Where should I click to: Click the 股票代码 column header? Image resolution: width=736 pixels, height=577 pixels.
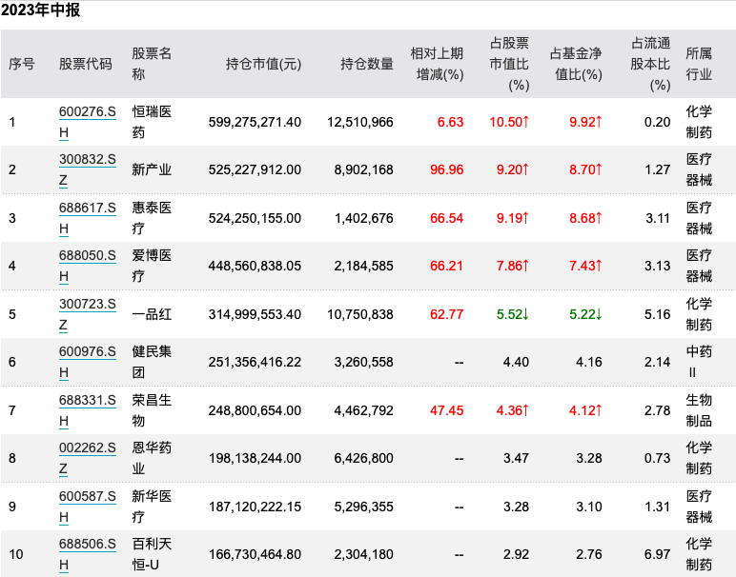[x=86, y=64]
